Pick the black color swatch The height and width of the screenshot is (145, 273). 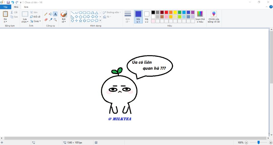tap(153, 12)
